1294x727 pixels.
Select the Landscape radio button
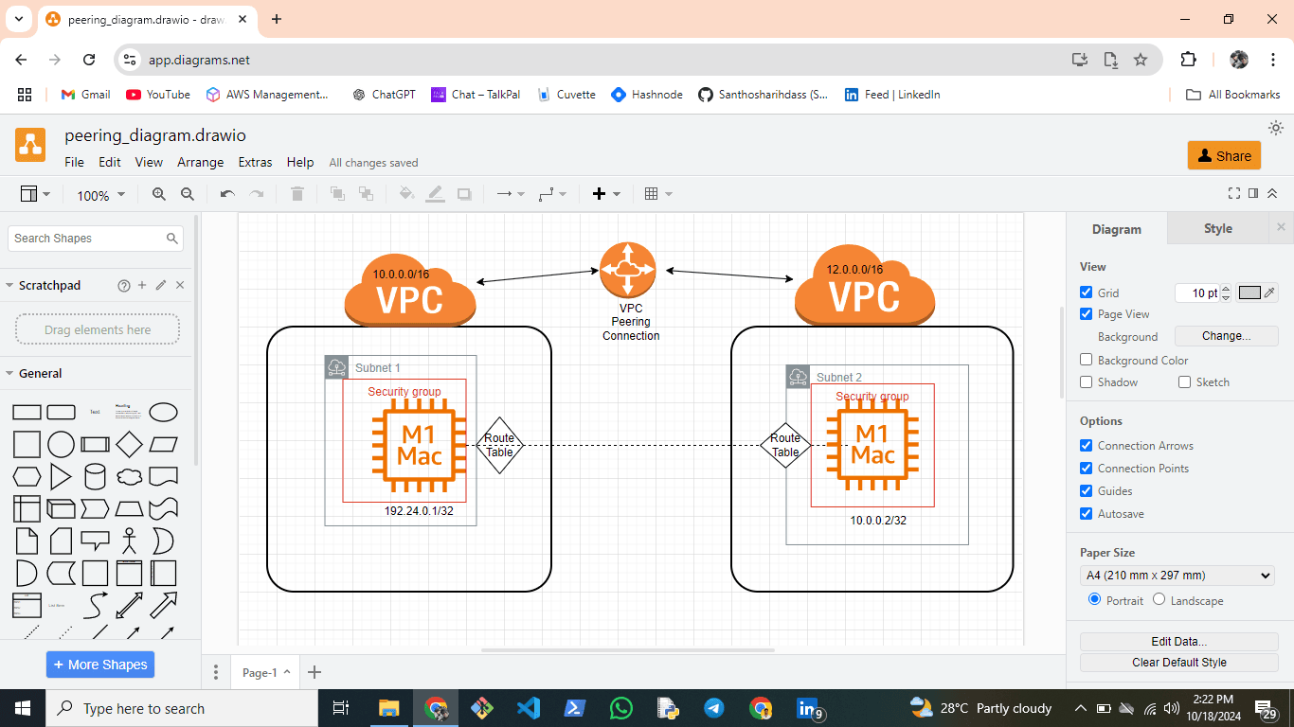tap(1159, 600)
